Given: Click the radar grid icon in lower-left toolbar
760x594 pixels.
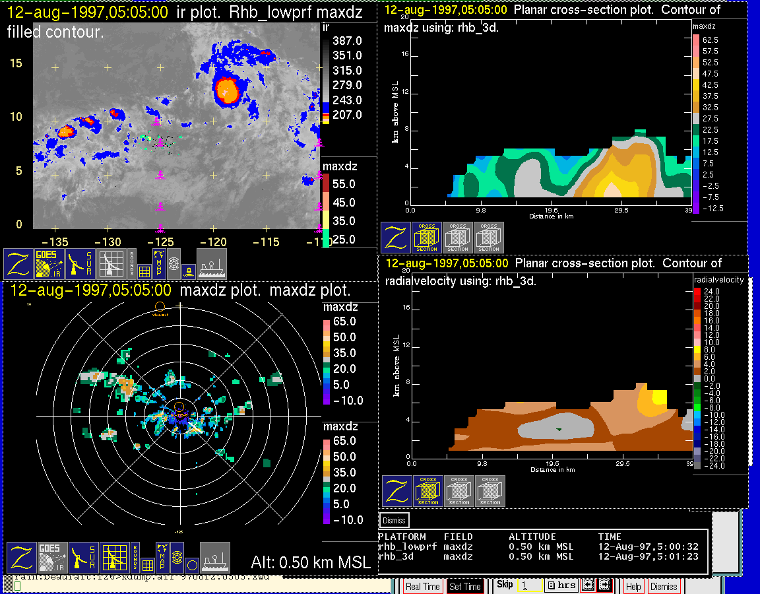Looking at the screenshot, I should (113, 557).
